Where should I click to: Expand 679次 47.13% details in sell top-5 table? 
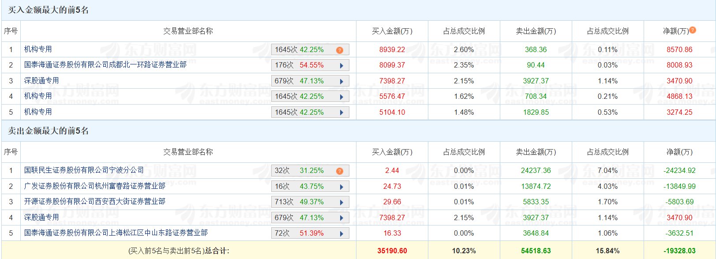341,218
